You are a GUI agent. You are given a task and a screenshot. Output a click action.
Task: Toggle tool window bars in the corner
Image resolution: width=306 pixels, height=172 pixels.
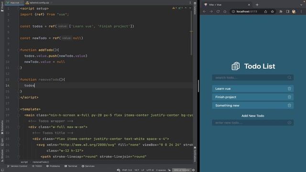[x=2, y=170]
